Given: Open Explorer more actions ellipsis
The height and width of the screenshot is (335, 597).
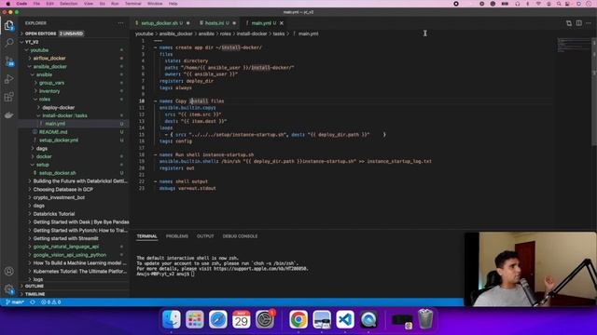Looking at the screenshot, I should click(x=120, y=23).
